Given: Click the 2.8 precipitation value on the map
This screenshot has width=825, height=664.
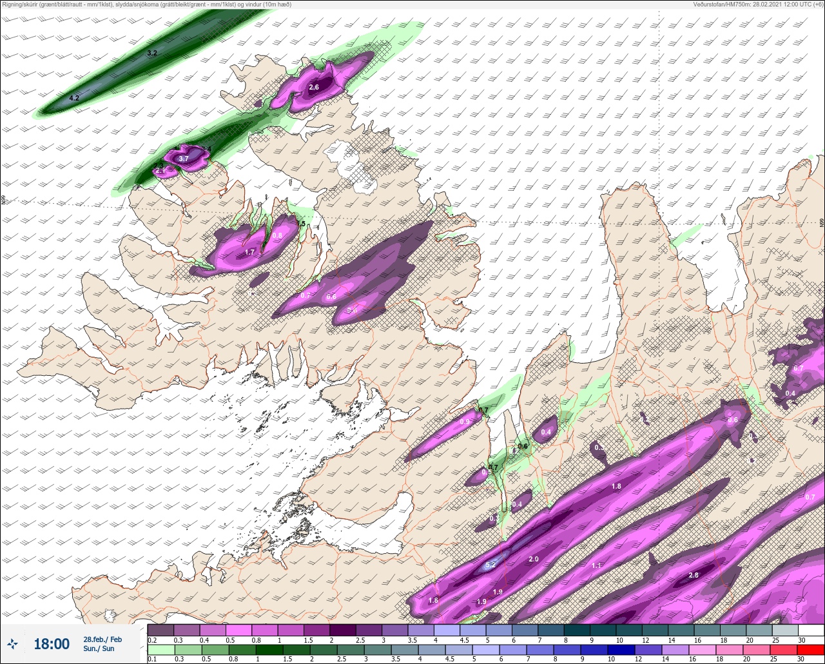Looking at the screenshot, I should (x=694, y=575).
